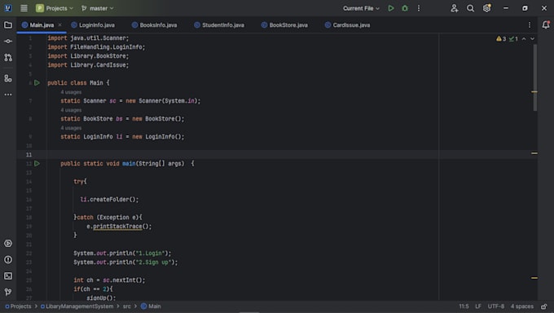Click the import FileHandling.LoginInfo line
554x313 pixels.
96,47
